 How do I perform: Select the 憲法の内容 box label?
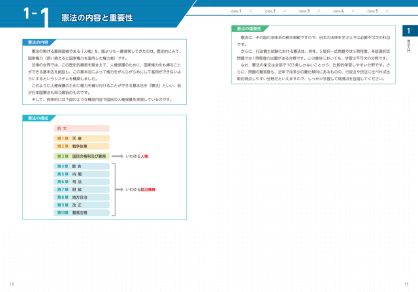(38, 42)
